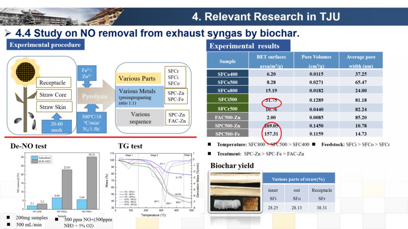
Task: Click the TG chart 'Temperature (°C)' axis label
Action: pyautogui.click(x=153, y=215)
